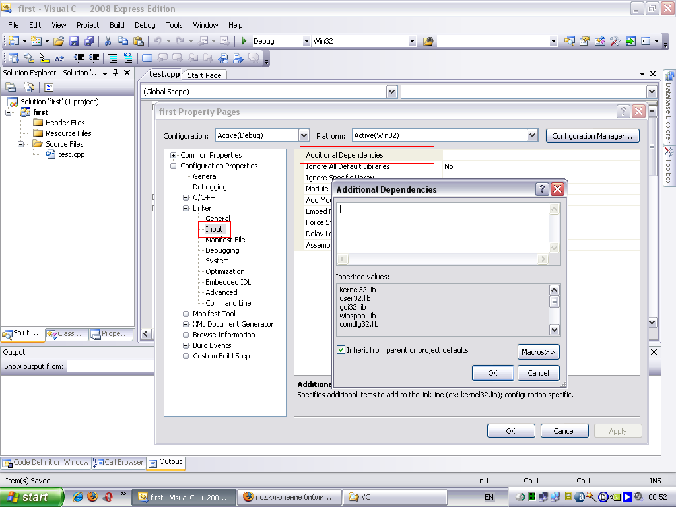
Task: Open the Configuration dropdown Active(Debug)
Action: (x=304, y=135)
